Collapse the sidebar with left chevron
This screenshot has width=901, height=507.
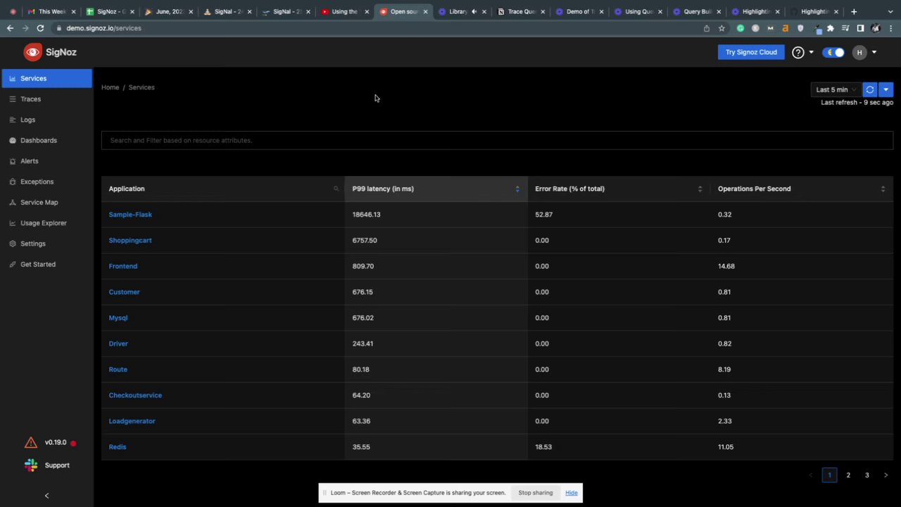46,496
